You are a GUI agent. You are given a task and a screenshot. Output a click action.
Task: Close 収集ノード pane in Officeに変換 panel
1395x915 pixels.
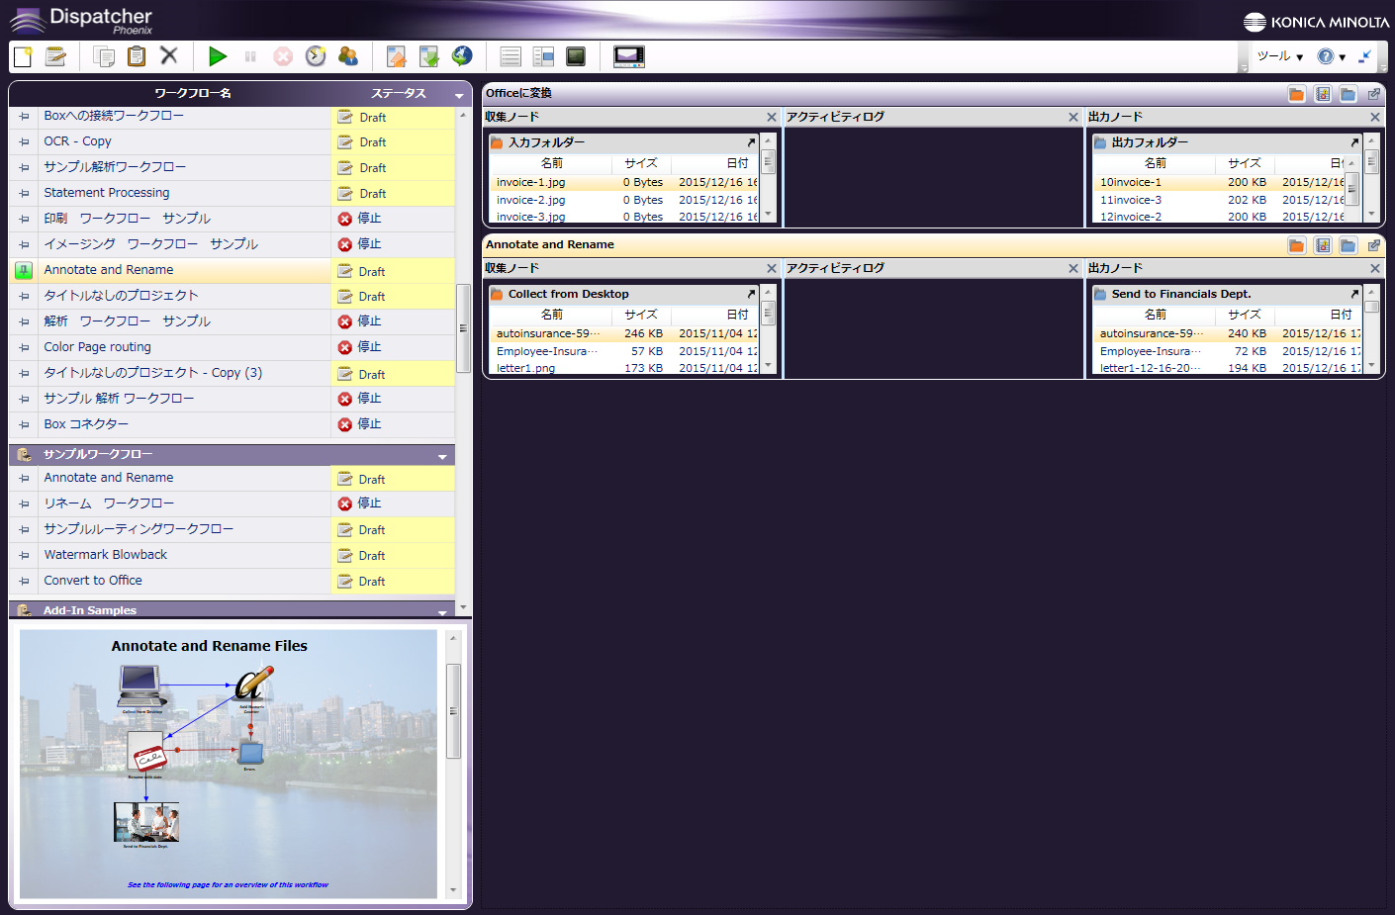[x=772, y=118]
